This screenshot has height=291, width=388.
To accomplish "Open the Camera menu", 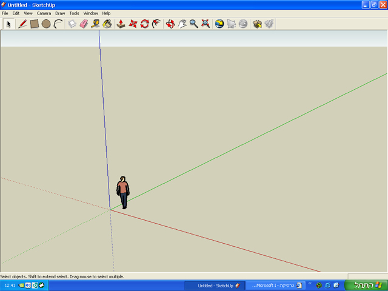I will (44, 13).
